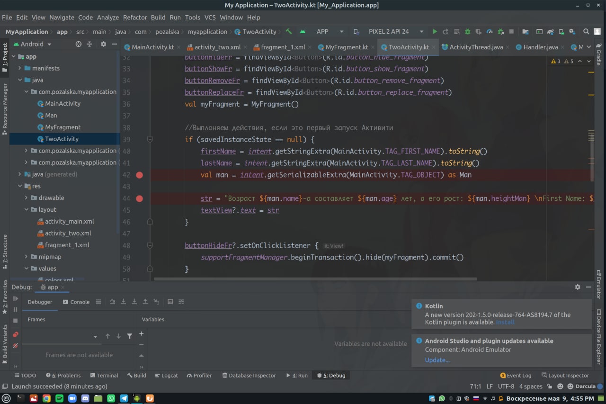Expand the manifests folder
Image resolution: width=606 pixels, height=404 pixels.
tap(20, 68)
